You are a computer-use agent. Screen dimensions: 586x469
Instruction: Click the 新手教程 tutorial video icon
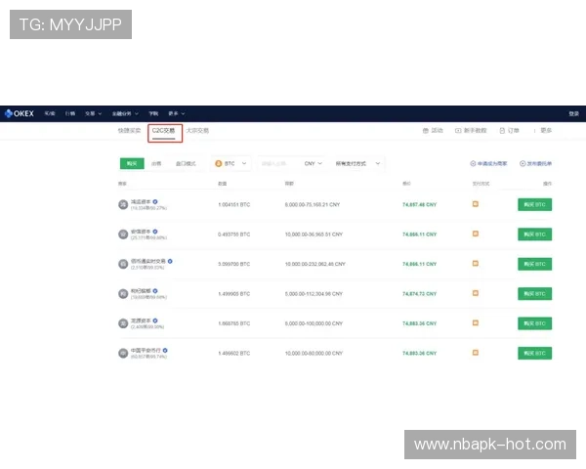coord(458,131)
